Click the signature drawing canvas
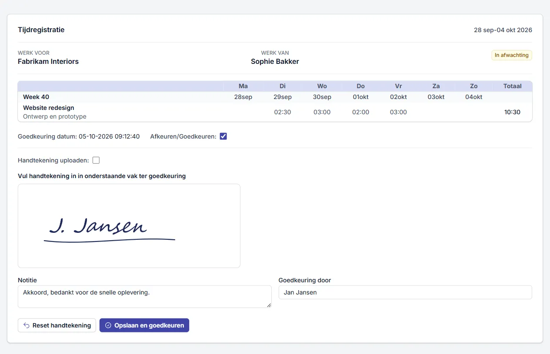Viewport: 550px width, 354px height. (129, 226)
